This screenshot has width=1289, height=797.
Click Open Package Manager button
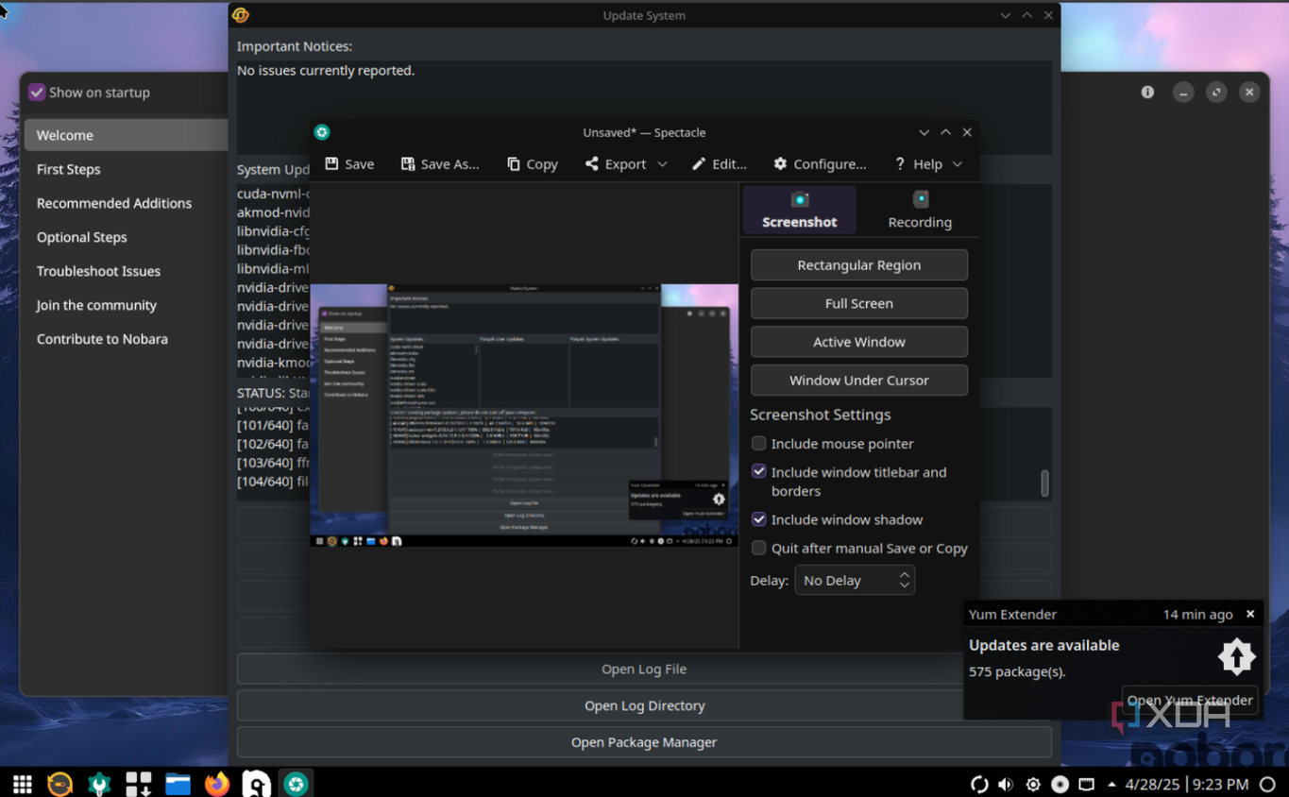click(644, 742)
